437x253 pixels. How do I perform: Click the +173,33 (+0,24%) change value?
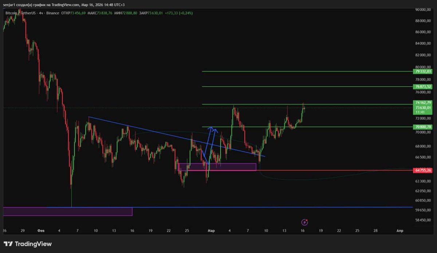click(x=178, y=13)
